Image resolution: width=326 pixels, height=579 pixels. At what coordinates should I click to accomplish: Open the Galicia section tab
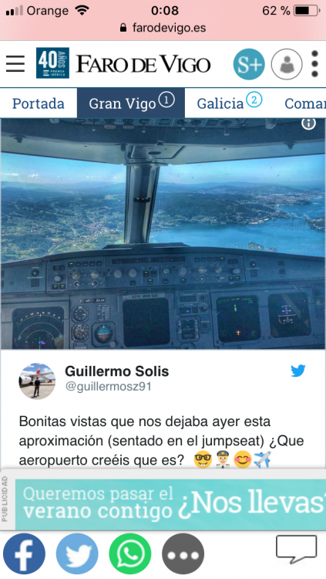229,103
